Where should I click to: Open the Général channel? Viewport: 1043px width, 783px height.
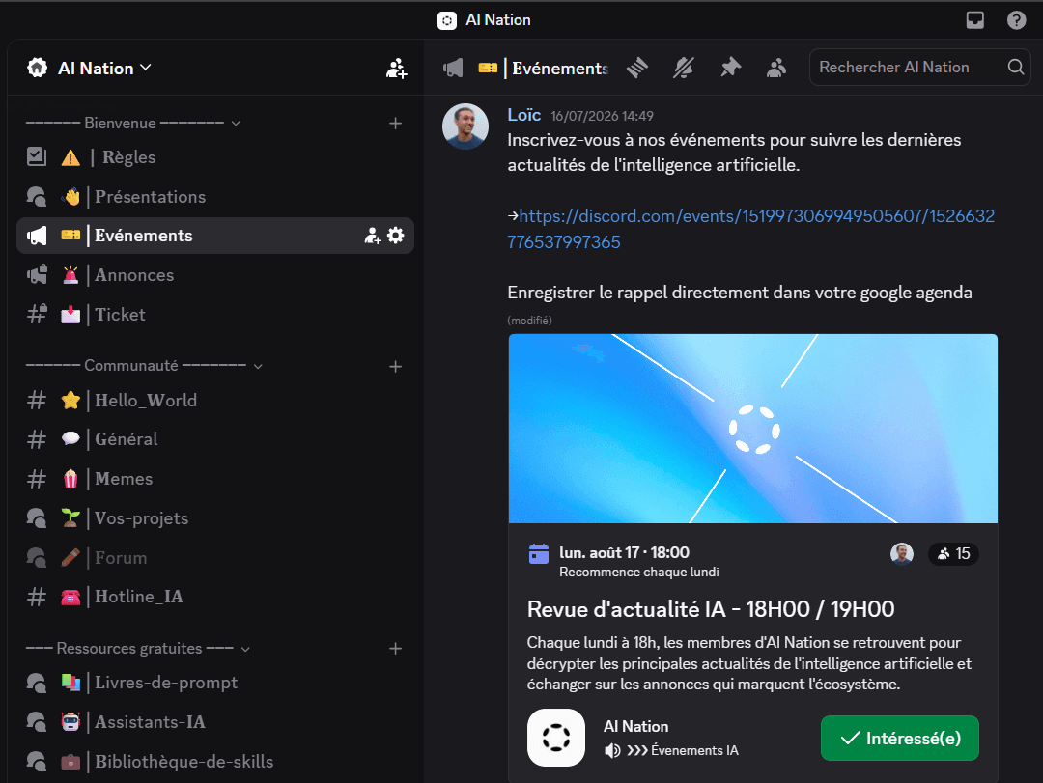[214, 439]
